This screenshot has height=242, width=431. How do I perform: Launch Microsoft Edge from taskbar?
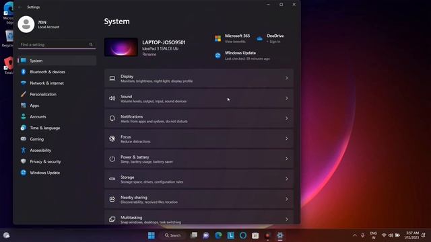click(x=218, y=235)
